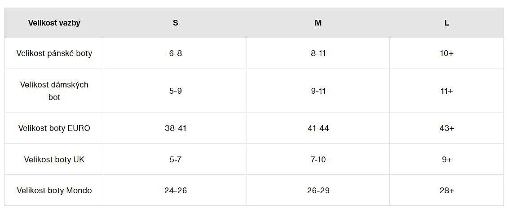Click the 10+ men's size cell
This screenshot has height=213, width=508.
[446, 53]
